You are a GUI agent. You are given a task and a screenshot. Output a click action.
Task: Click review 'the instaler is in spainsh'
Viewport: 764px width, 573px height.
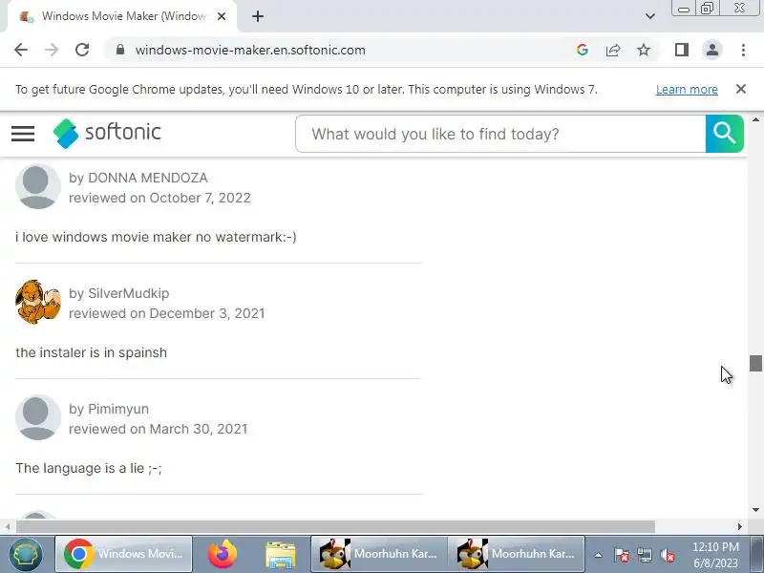[91, 352]
